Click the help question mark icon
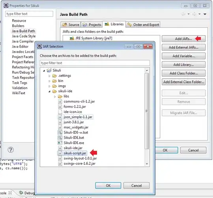The height and width of the screenshot is (198, 213). coord(11,150)
